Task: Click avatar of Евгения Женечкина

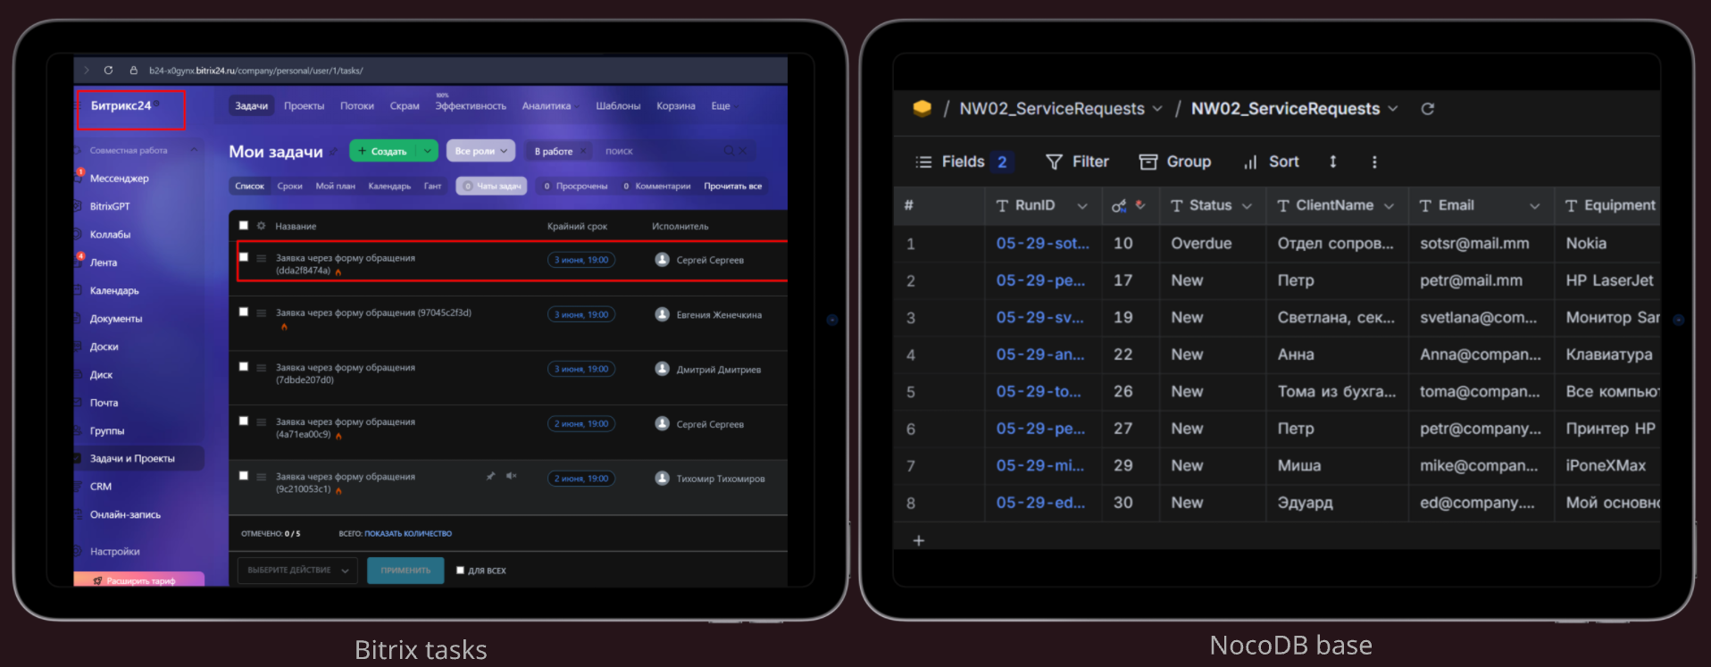Action: coord(662,314)
